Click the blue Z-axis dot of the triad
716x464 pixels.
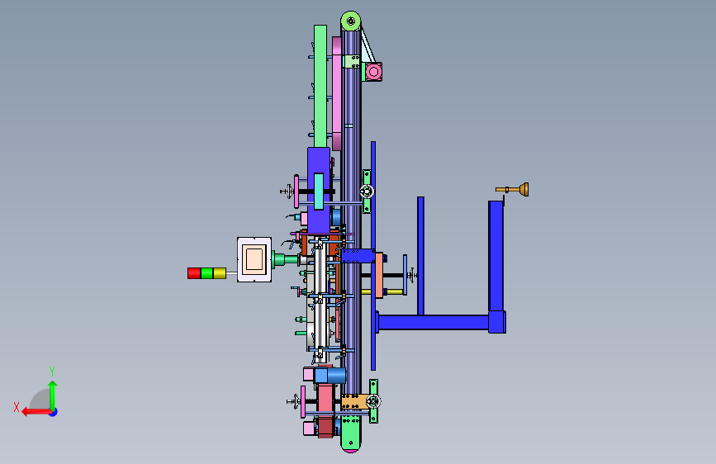point(54,412)
